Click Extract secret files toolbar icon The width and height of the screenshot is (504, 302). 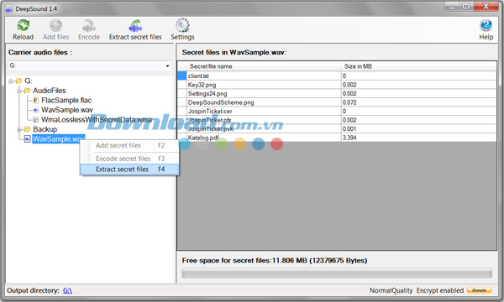point(135,26)
